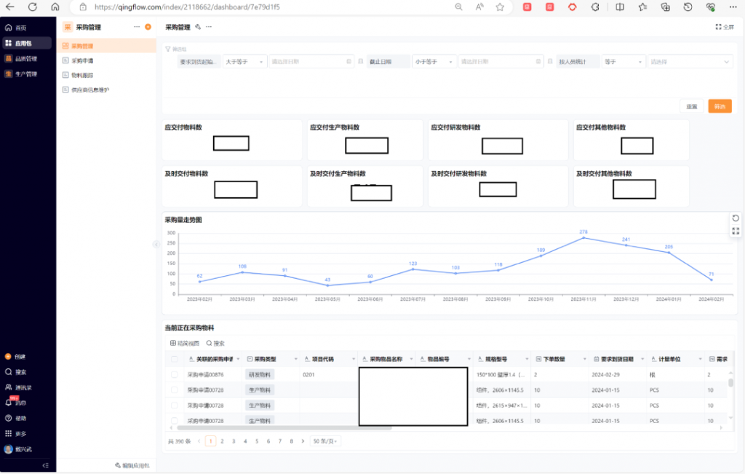Open the 等于 operator dropdown
745x474 pixels.
(x=624, y=62)
